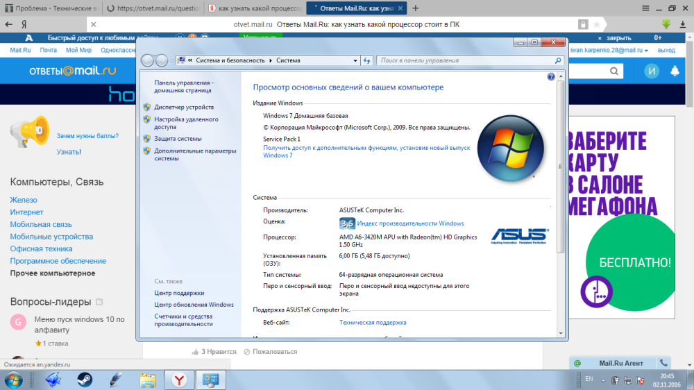Click the '3 Нравится' like button
Viewport: 694px width, 390px height.
point(214,352)
